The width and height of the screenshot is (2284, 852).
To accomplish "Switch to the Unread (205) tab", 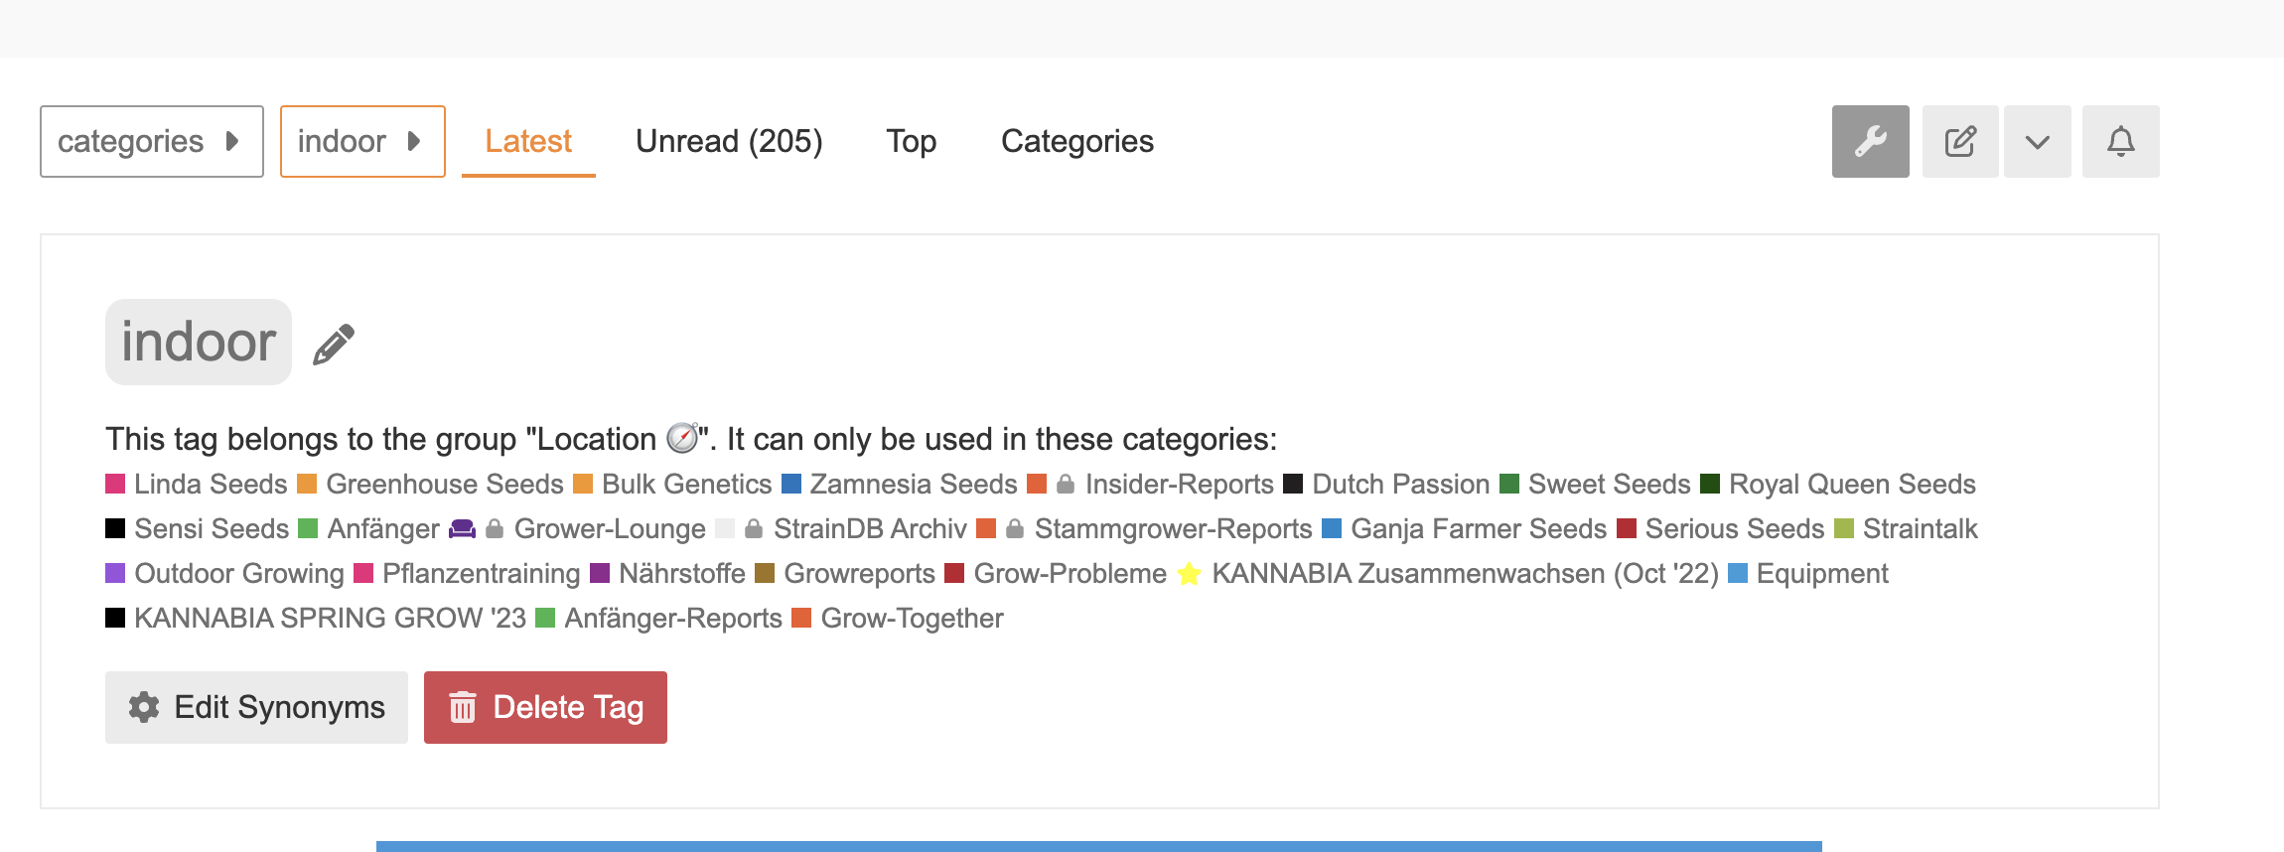I will pyautogui.click(x=729, y=141).
